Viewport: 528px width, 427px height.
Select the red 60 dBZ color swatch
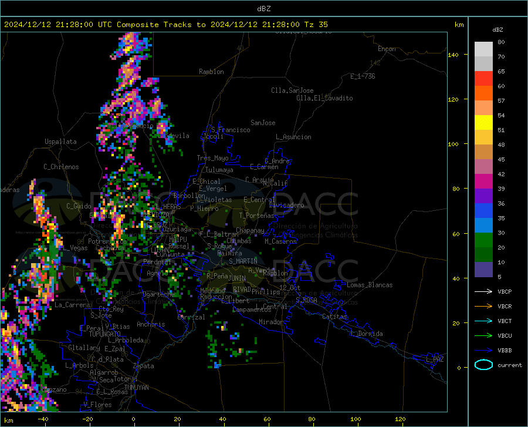[x=483, y=79]
